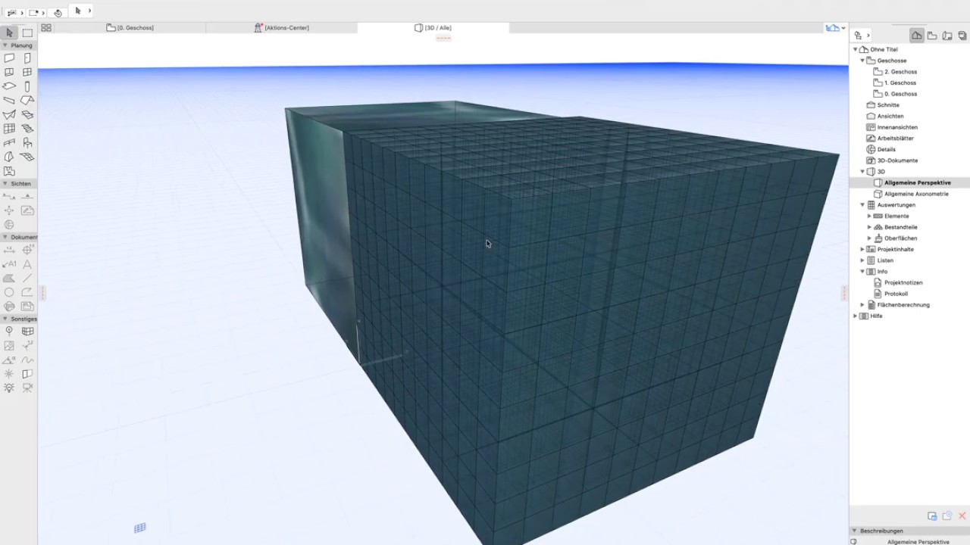Select the Roof tool
Viewport: 970px width, 545px height.
[x=27, y=101]
